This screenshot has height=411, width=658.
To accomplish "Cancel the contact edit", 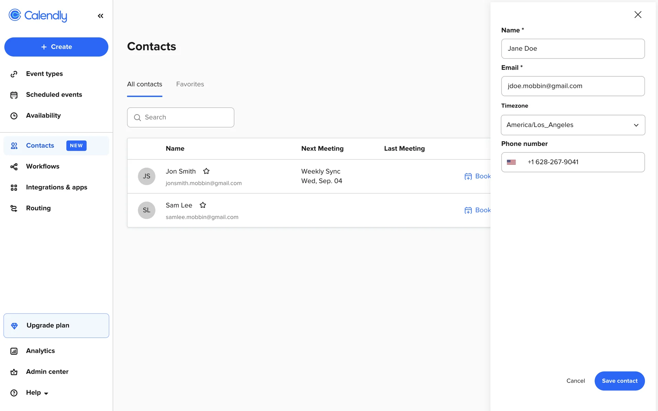I will pos(575,381).
